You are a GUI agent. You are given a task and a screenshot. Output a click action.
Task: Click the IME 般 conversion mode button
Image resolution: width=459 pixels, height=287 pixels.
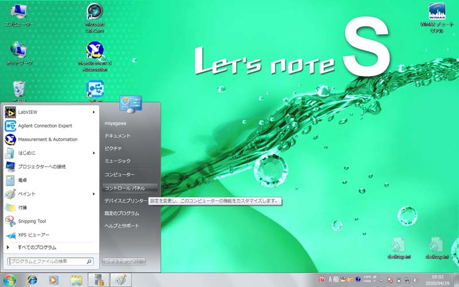(x=336, y=280)
